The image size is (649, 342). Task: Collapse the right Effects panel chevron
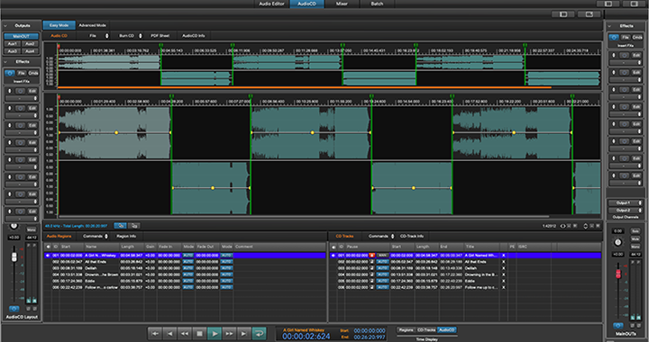(609, 25)
